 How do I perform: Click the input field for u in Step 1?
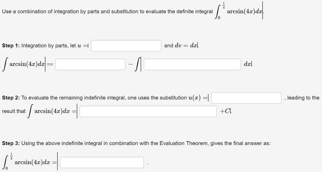(x=126, y=46)
